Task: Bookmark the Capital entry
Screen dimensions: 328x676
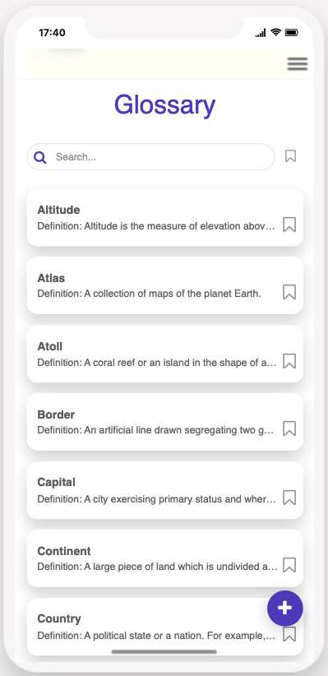Action: 289,498
